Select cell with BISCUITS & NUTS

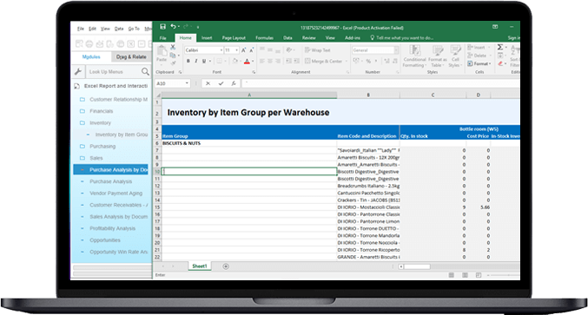pos(249,143)
